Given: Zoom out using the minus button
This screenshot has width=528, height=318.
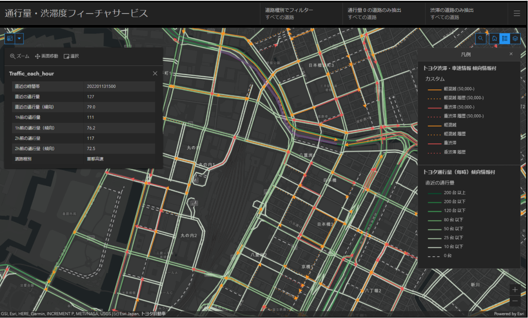Looking at the screenshot, I should coord(515,301).
